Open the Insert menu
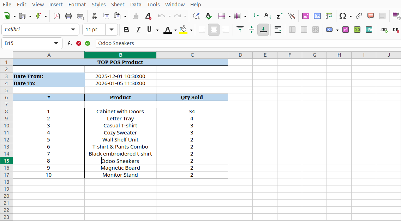The width and height of the screenshot is (401, 221). [x=56, y=5]
